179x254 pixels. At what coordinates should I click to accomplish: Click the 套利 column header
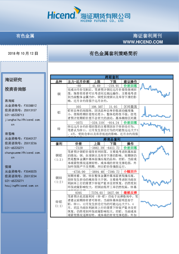[59, 144]
